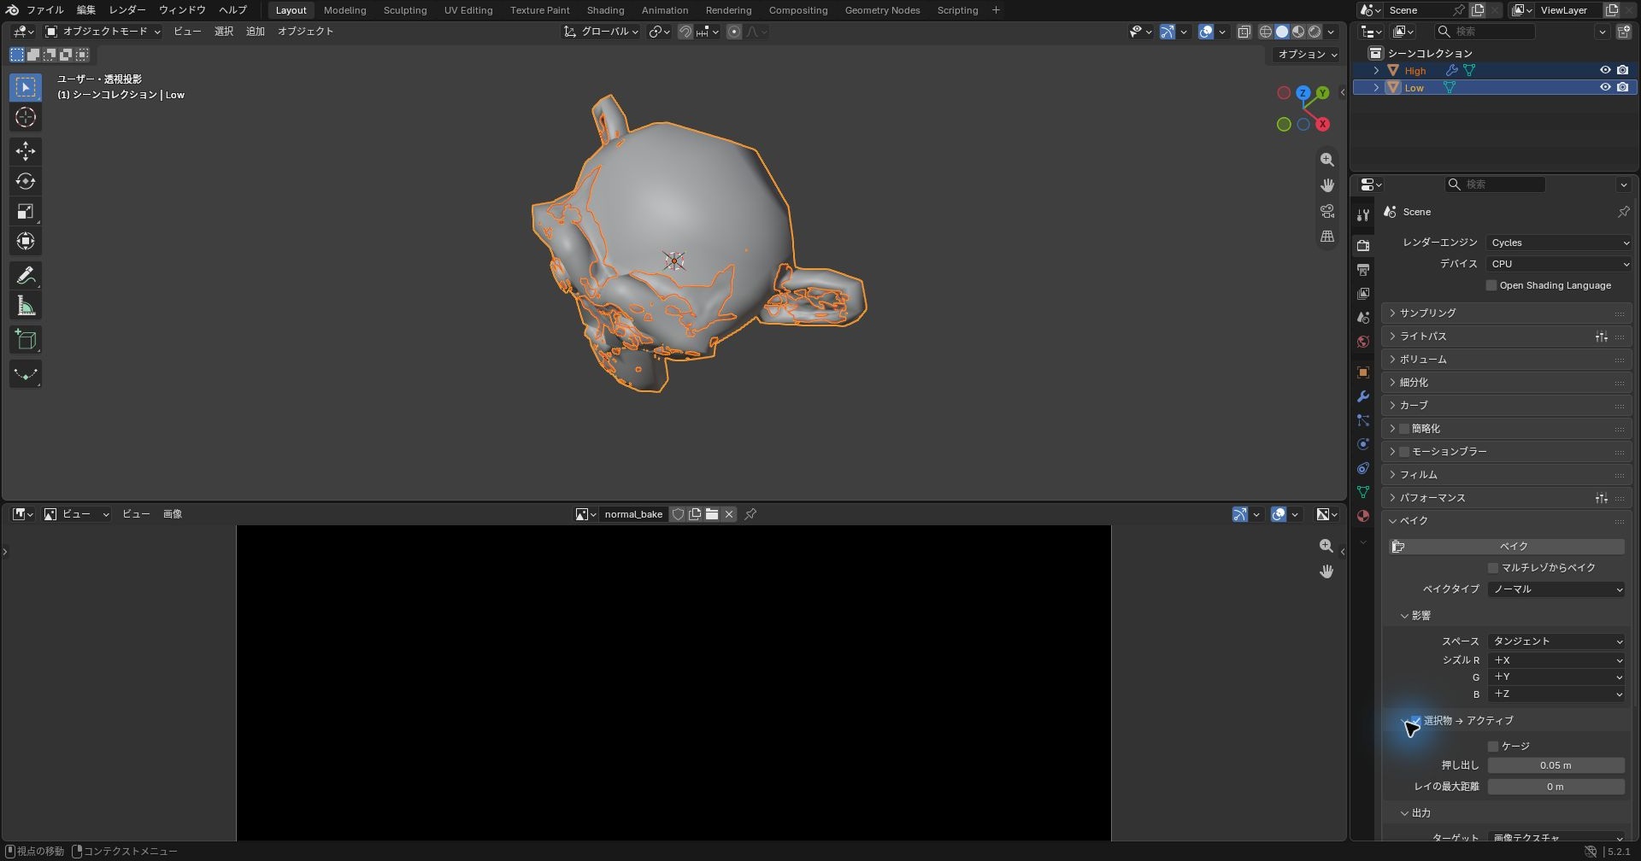Image resolution: width=1641 pixels, height=861 pixels.
Task: Disable High object in renders
Action: (1622, 71)
